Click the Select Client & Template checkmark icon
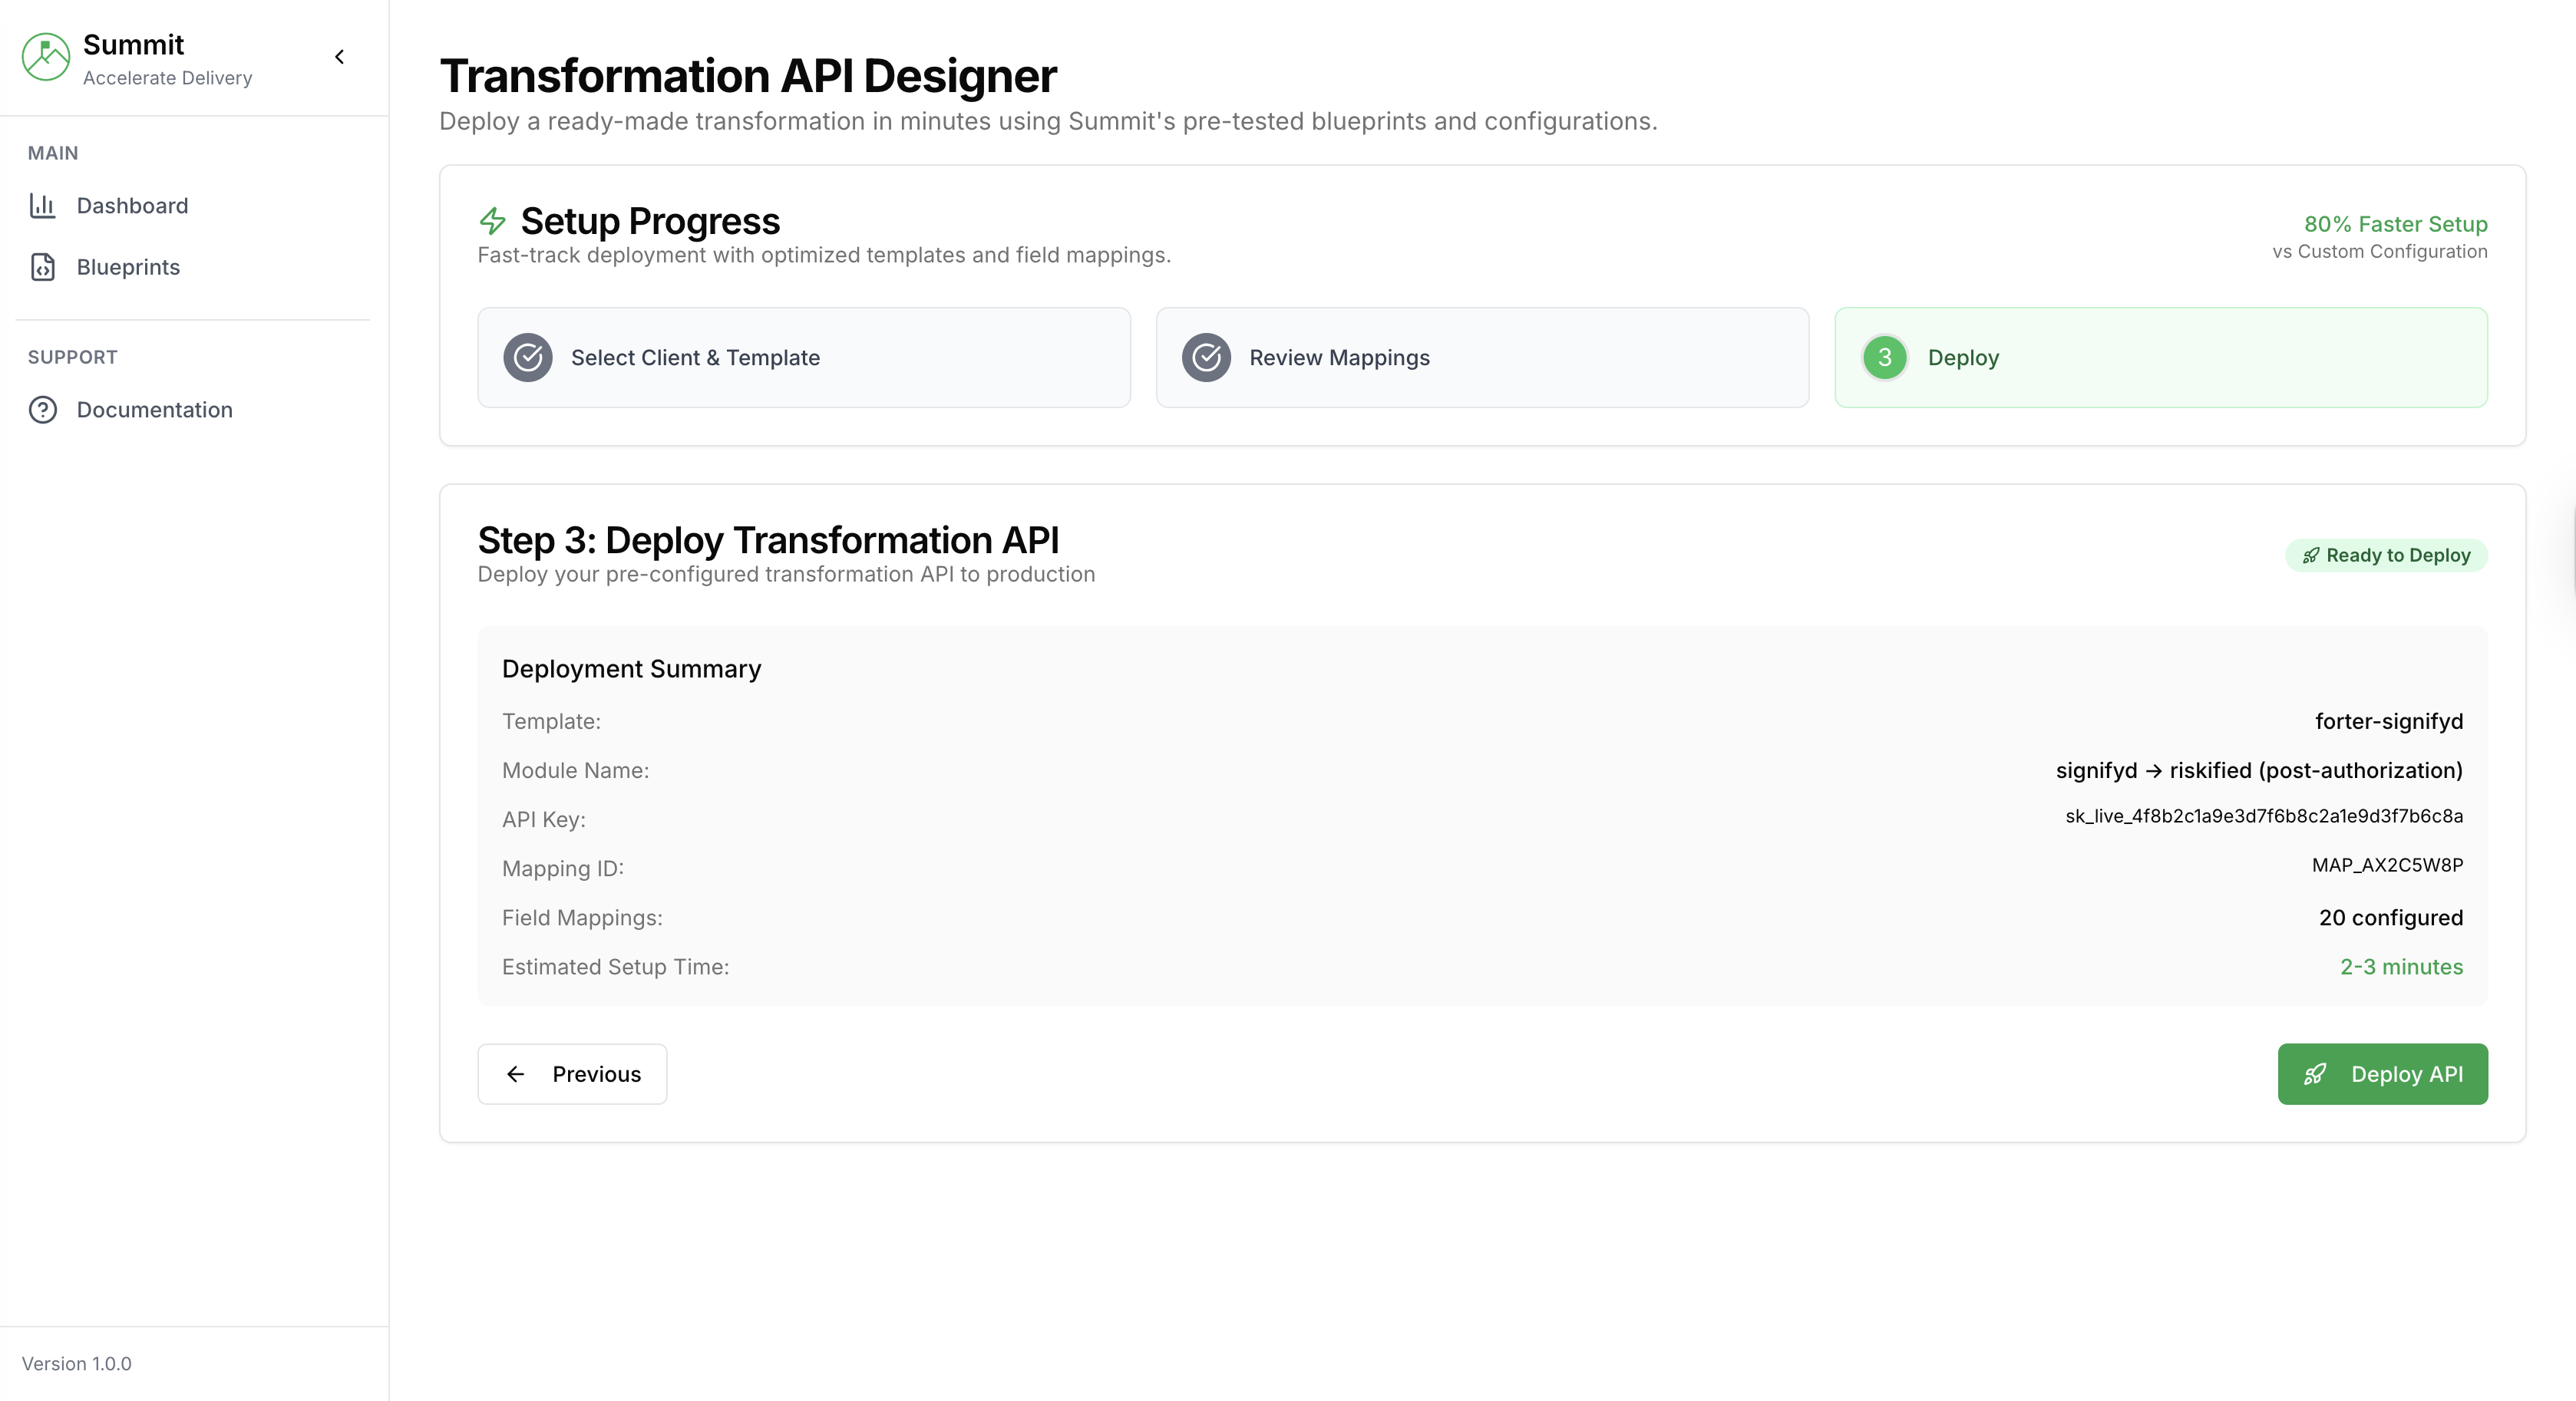 click(x=528, y=358)
